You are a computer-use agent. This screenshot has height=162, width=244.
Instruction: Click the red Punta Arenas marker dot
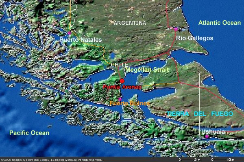click(x=122, y=81)
